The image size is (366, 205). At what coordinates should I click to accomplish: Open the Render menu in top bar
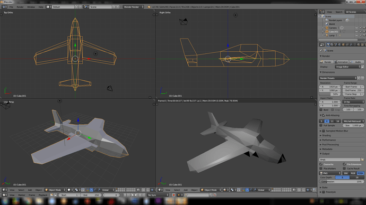click(20, 7)
